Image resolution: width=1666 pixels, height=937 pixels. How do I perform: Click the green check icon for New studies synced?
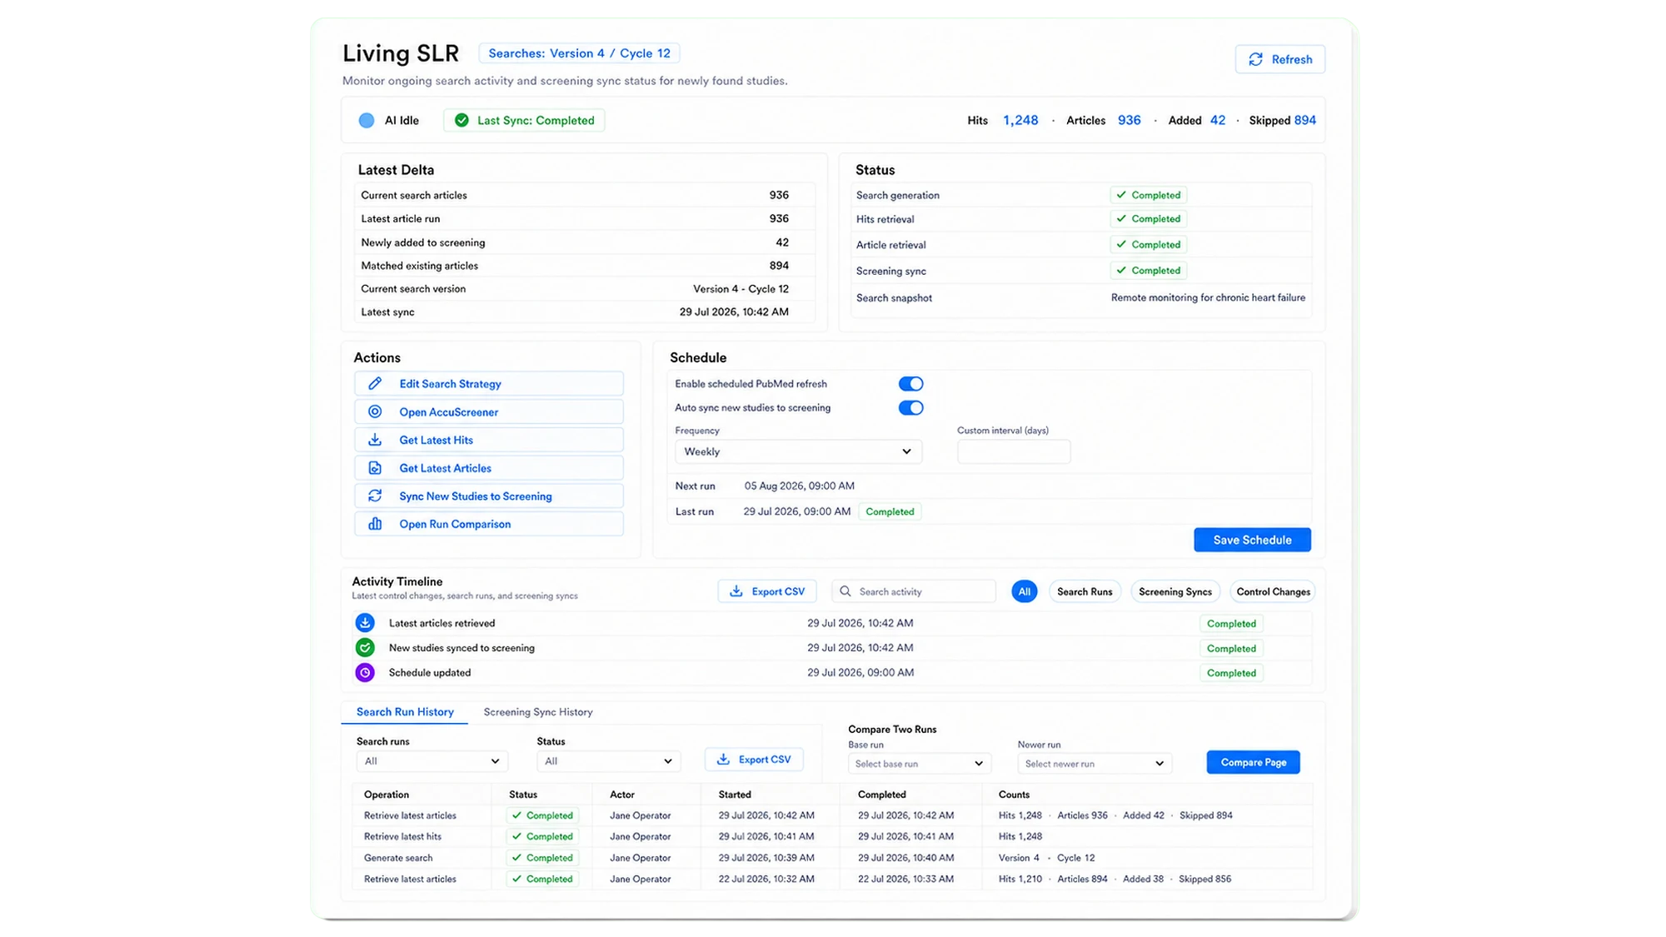pos(365,648)
